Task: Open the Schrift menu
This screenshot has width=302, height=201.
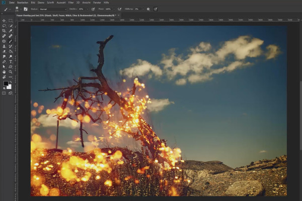Action: [50, 3]
